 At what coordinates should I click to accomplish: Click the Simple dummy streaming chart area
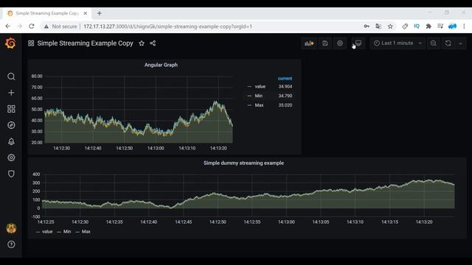tap(248, 195)
